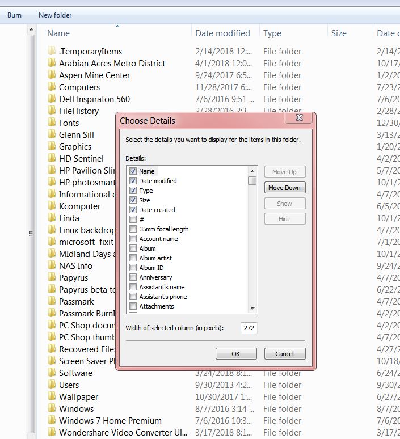Select the Computers folder icon
Image resolution: width=400 pixels, height=439 pixels.
tap(52, 87)
